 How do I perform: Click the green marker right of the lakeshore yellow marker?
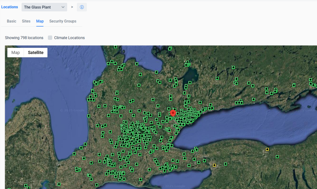[x=277, y=156]
